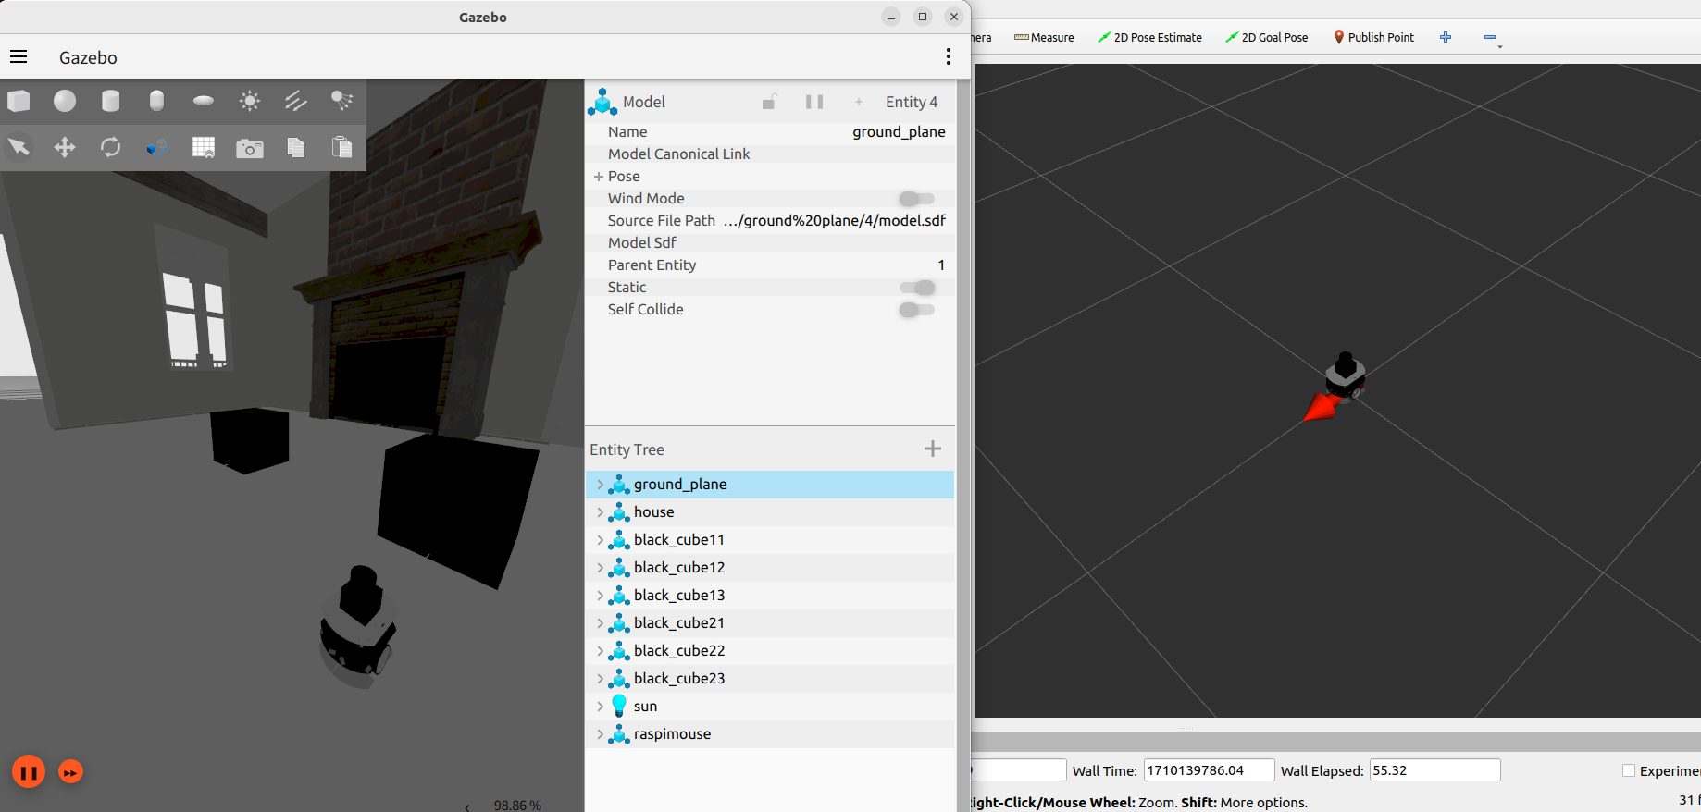The width and height of the screenshot is (1701, 812).
Task: Insert a sphere shape
Action: pyautogui.click(x=65, y=101)
